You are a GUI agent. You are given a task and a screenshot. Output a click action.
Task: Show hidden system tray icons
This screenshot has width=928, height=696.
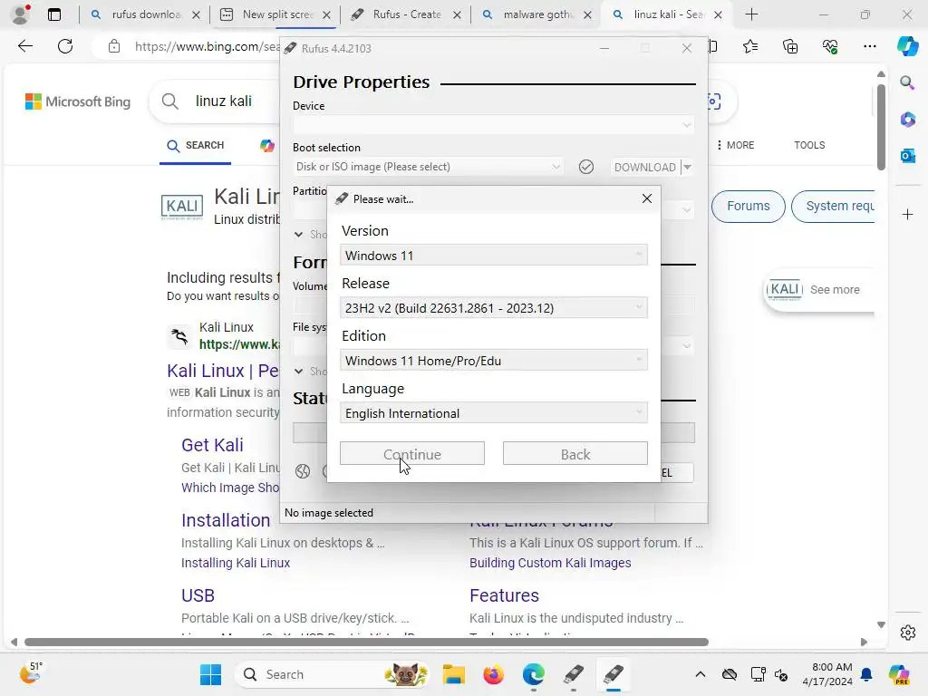tap(701, 674)
